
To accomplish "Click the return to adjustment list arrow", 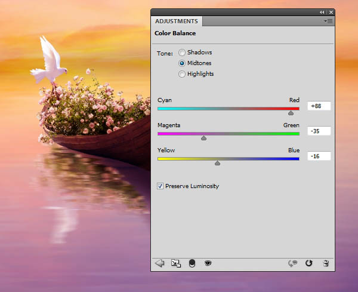I will 159,263.
